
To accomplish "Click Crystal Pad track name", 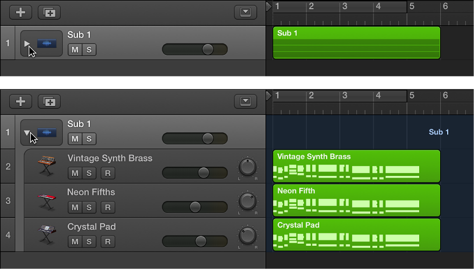I will coord(91,227).
